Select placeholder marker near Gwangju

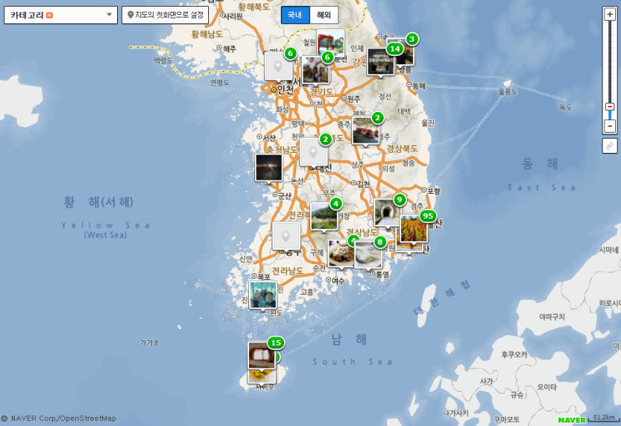286,236
